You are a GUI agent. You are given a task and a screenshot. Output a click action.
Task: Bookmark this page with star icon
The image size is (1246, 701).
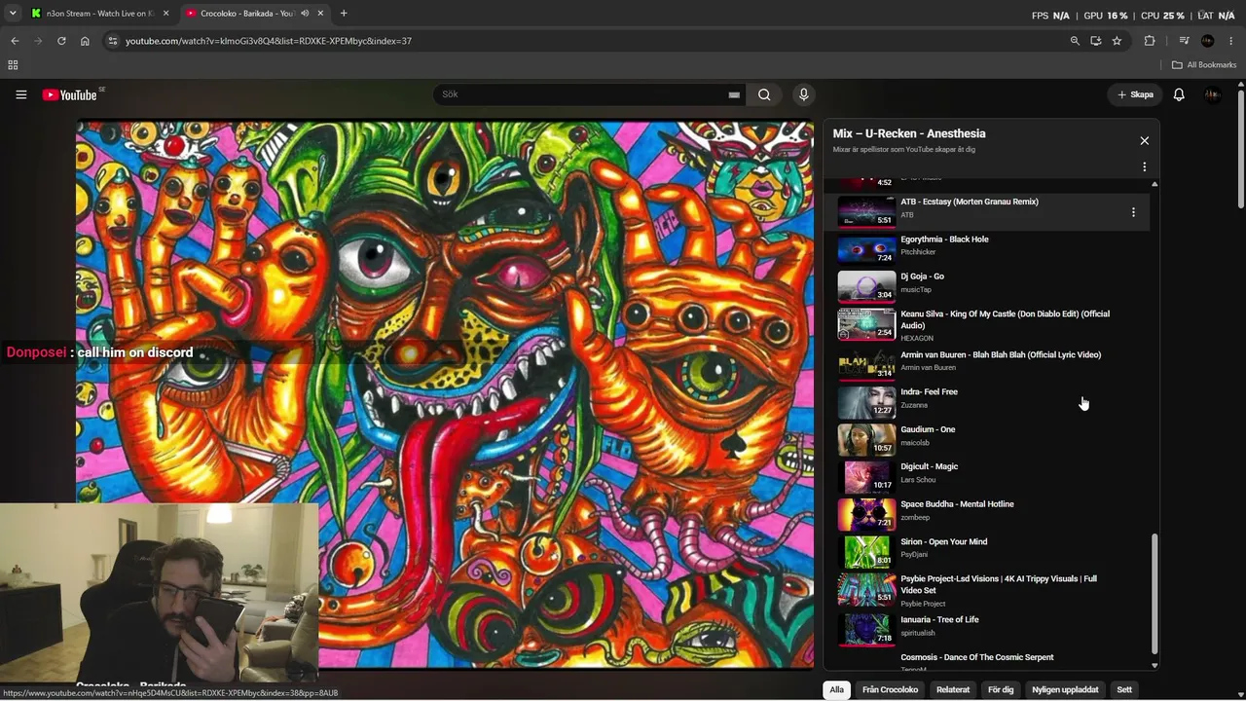click(1117, 41)
